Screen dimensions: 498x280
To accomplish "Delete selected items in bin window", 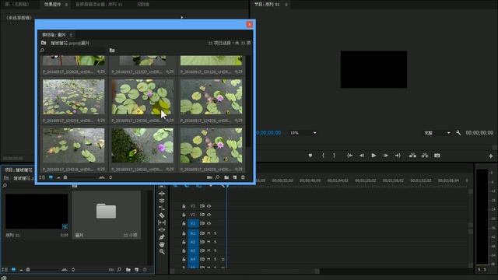I will (x=243, y=177).
